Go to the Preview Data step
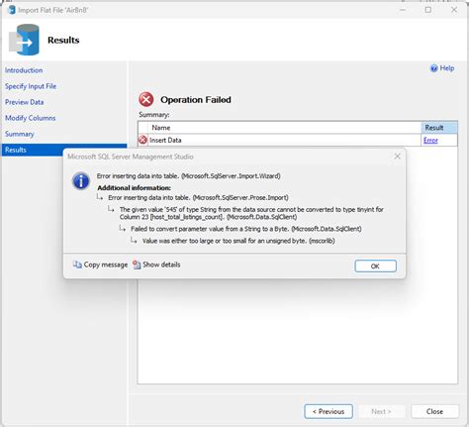Screen dimensions: 469x427 (x=25, y=102)
